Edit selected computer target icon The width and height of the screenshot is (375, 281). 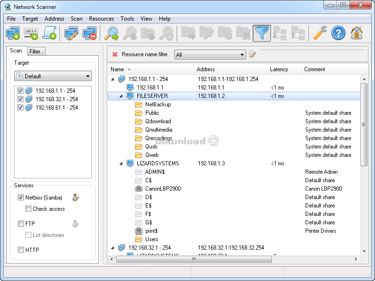click(71, 33)
